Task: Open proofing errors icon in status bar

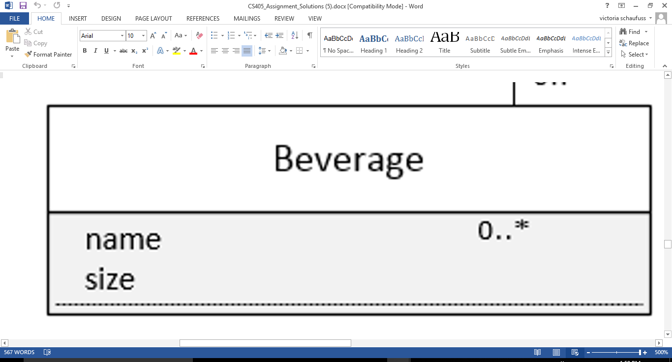Action: click(47, 352)
